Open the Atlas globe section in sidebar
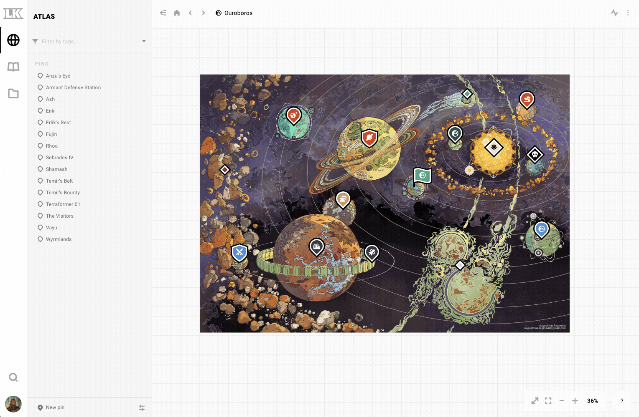Viewport: 639px width, 417px height. (13, 40)
